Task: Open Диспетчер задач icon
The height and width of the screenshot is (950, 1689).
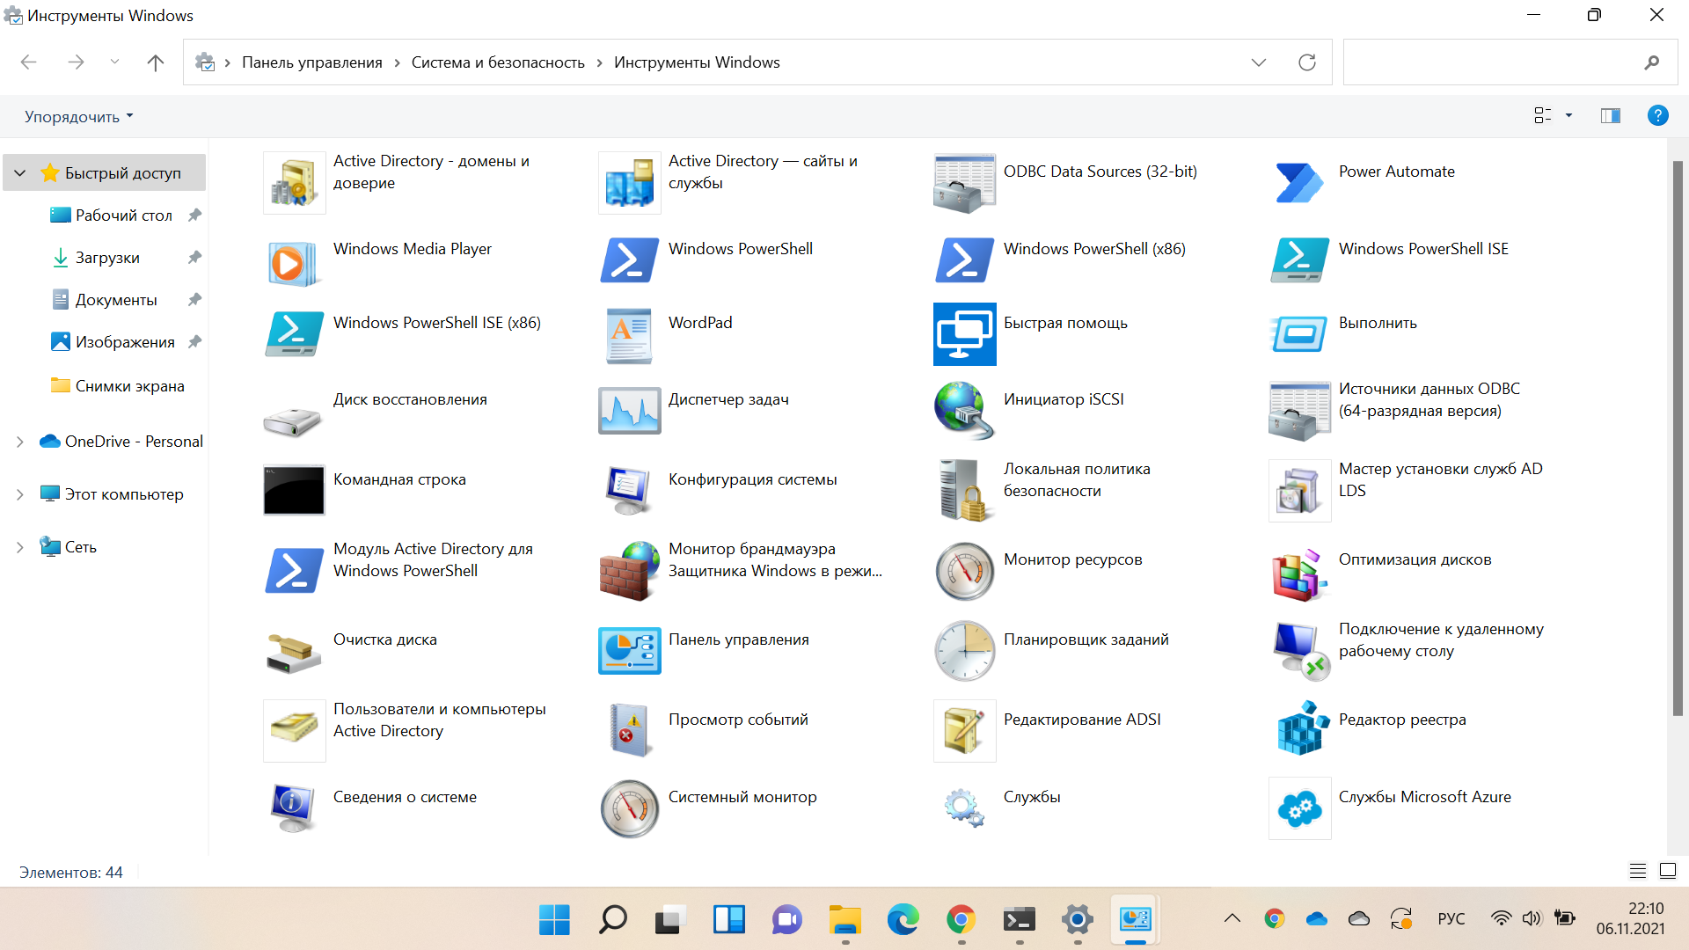Action: [x=629, y=411]
